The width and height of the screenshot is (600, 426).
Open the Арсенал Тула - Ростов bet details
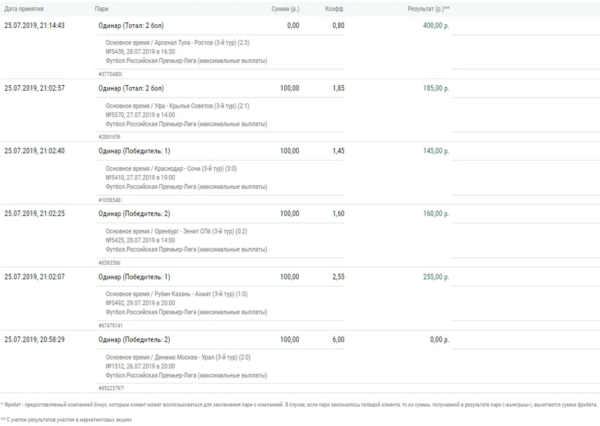click(177, 43)
